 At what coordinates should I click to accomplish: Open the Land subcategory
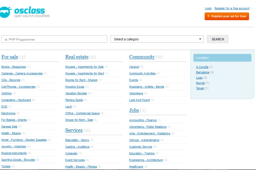(x=68, y=107)
